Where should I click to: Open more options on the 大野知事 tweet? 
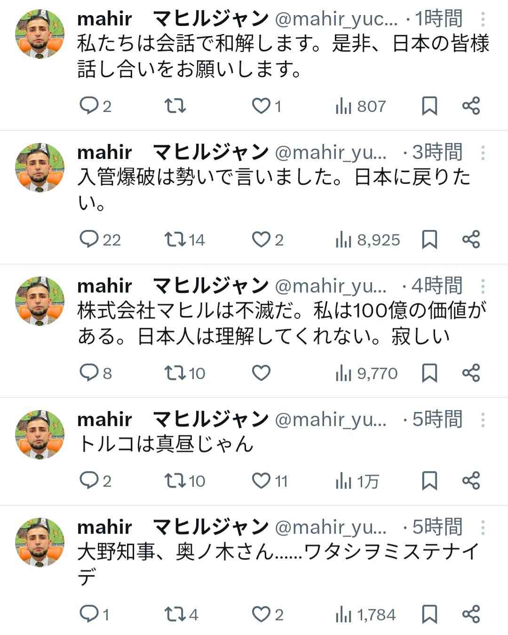483,528
